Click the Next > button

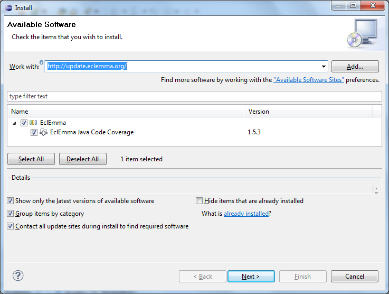coord(251,277)
